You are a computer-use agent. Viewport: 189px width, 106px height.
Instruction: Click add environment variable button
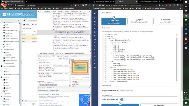[125, 90]
